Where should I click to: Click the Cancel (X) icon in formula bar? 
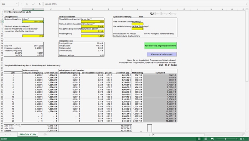pyautogui.click(x=27, y=4)
